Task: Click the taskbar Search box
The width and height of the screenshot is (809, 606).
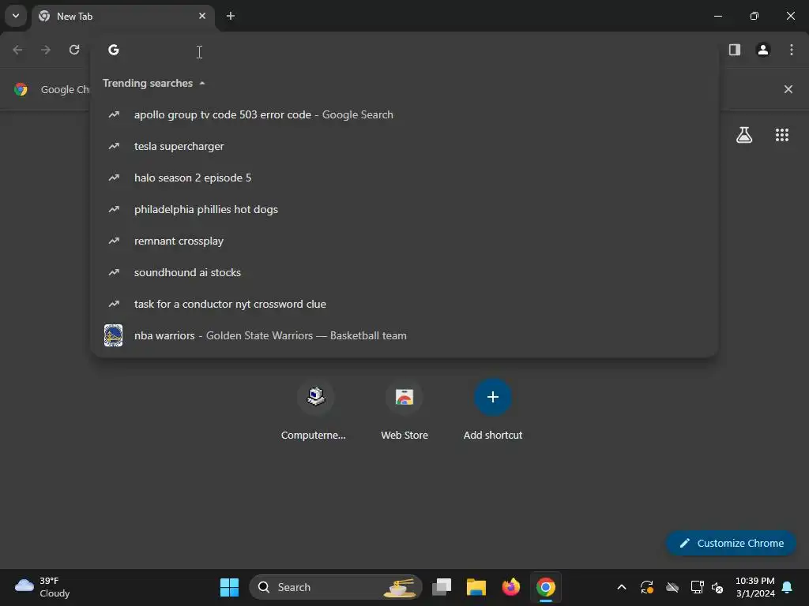Action: point(336,587)
